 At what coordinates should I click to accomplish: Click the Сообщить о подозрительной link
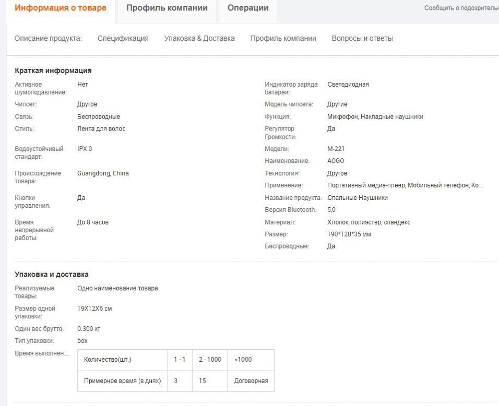click(x=461, y=8)
